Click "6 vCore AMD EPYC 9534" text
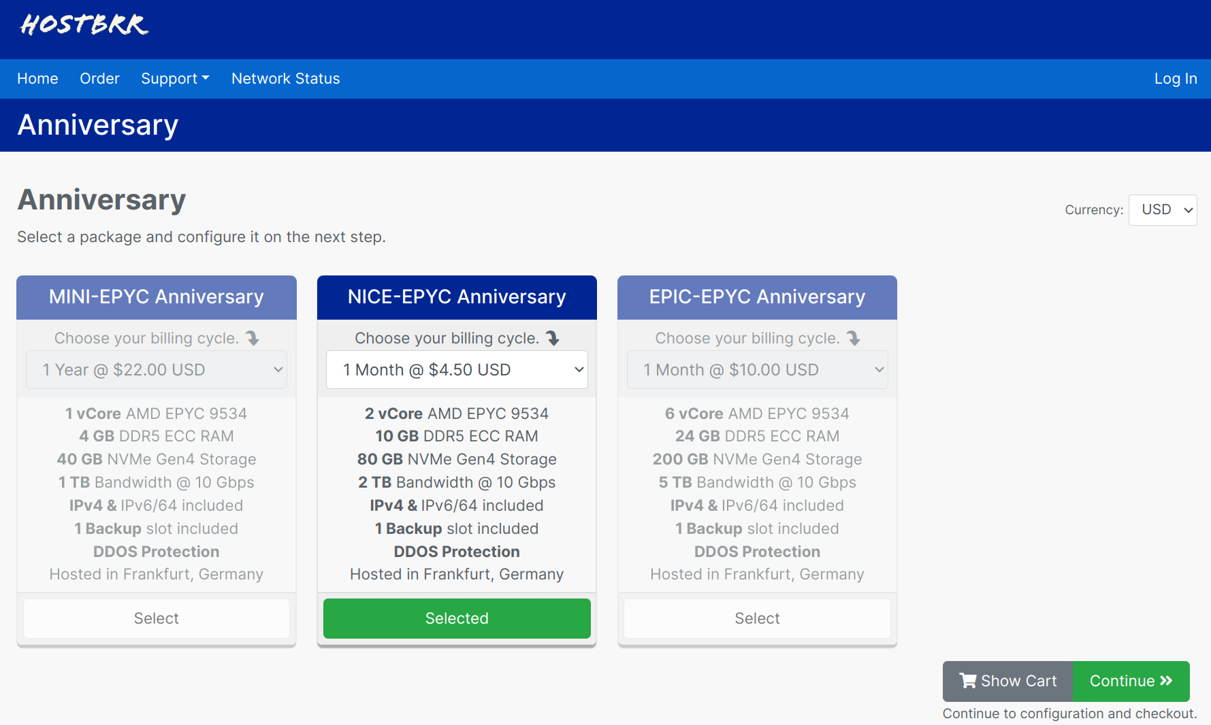 [757, 414]
